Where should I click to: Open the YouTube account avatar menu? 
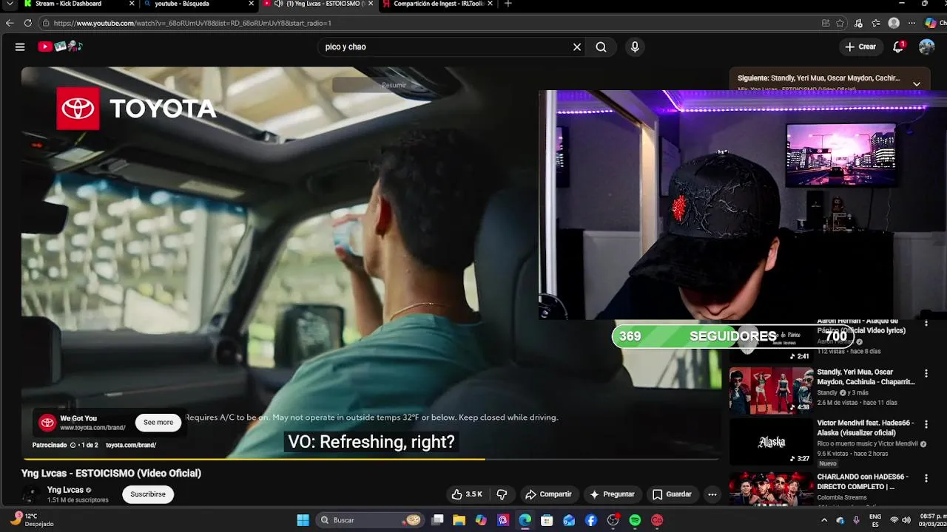(926, 47)
